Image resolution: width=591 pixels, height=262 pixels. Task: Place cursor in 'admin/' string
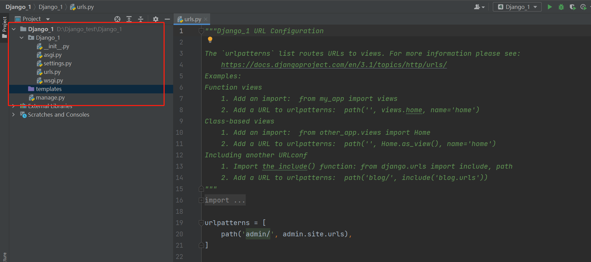(x=258, y=234)
